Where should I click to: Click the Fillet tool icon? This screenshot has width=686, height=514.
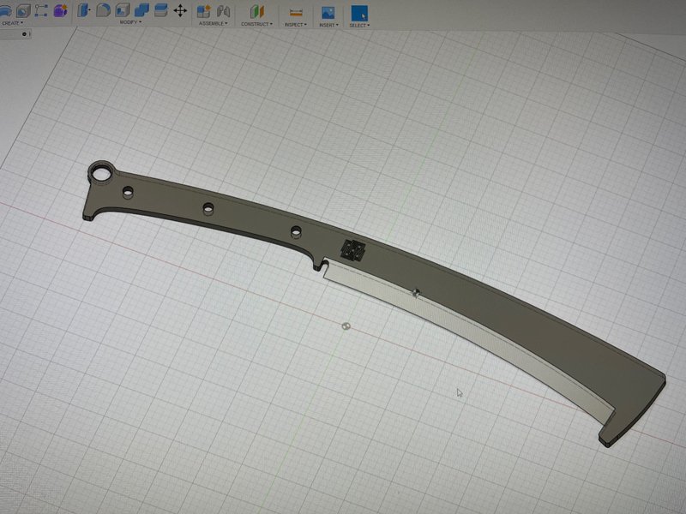(103, 10)
